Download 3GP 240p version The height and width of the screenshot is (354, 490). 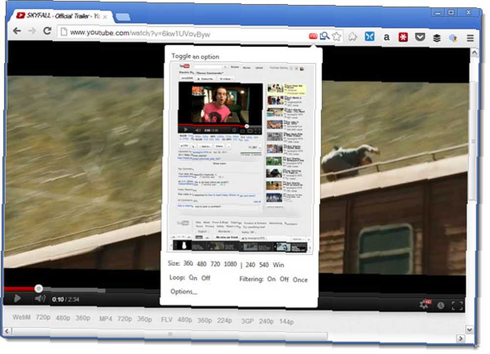tap(266, 321)
